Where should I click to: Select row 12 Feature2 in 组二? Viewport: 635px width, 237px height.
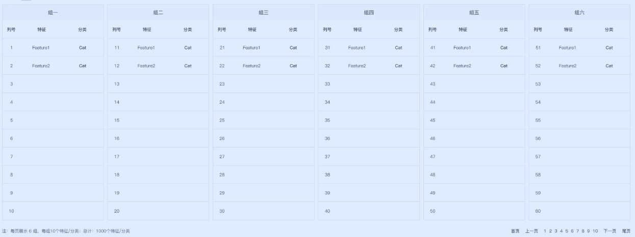tap(158, 66)
